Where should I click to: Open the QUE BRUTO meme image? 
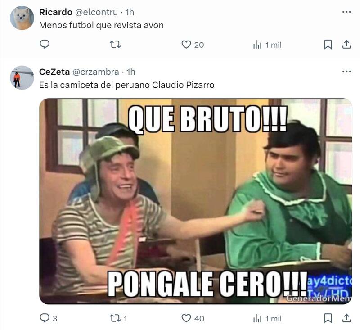coord(196,201)
